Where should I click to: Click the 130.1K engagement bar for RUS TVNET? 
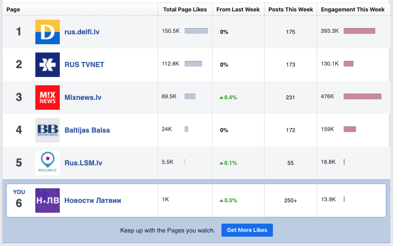coord(348,63)
